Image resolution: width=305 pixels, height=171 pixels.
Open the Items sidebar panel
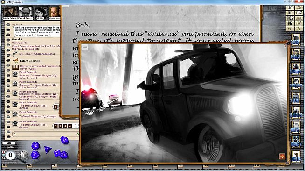point(296,99)
